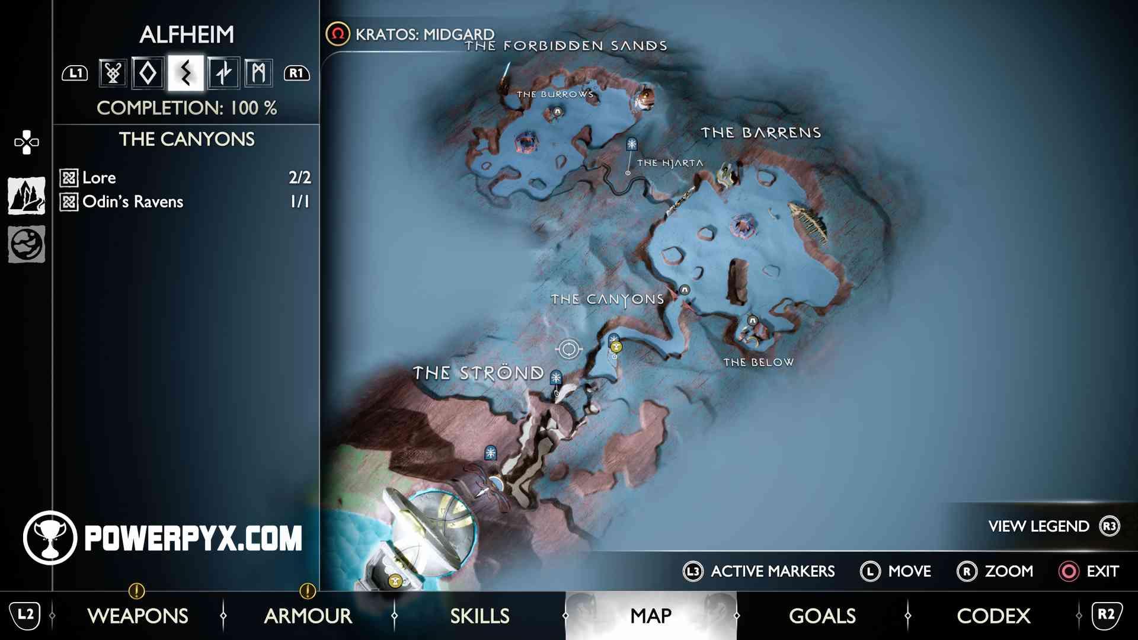
Task: Toggle Lore collectibles visibility in Canyons
Action: click(x=68, y=178)
